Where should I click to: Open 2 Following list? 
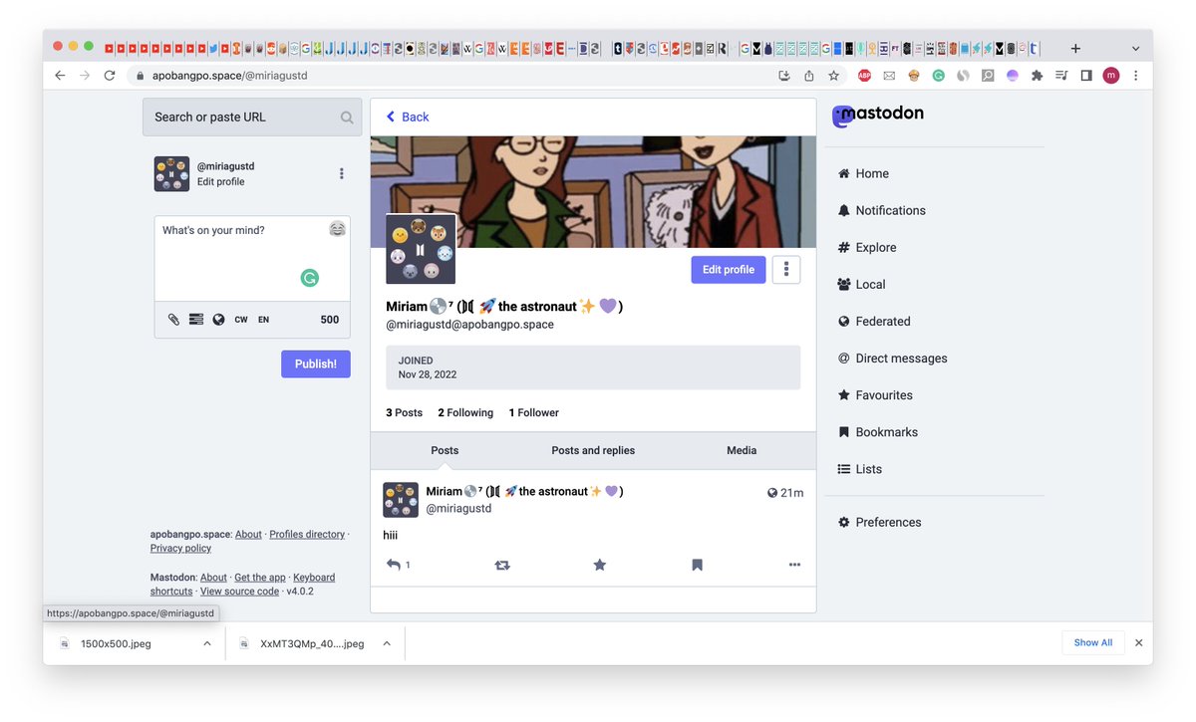(465, 412)
